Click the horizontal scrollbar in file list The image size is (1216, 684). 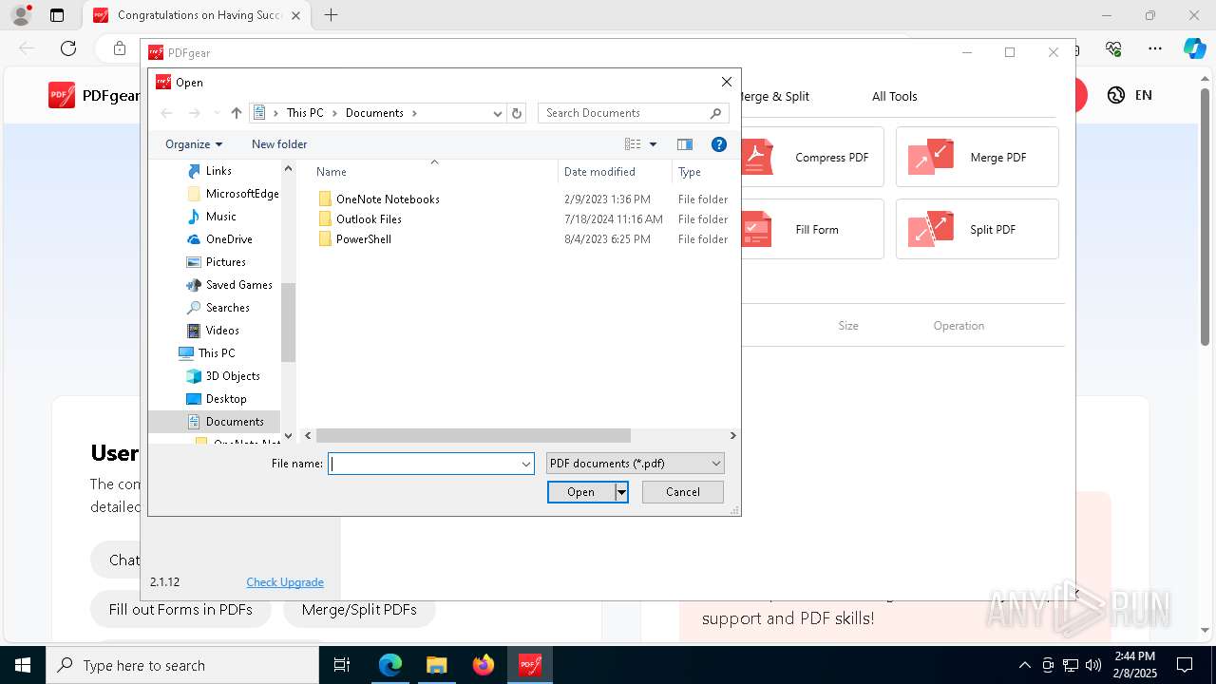point(473,435)
